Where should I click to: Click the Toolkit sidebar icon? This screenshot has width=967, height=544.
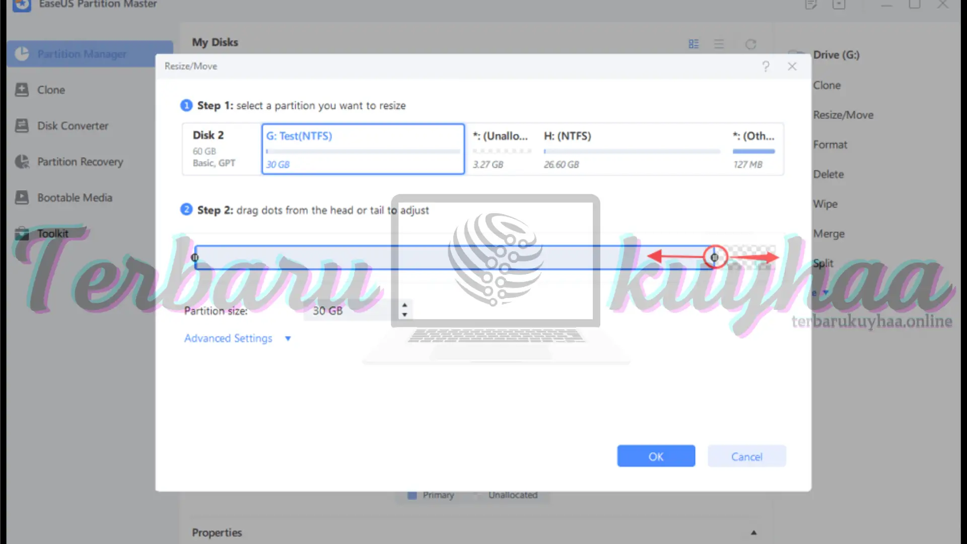[x=22, y=233]
